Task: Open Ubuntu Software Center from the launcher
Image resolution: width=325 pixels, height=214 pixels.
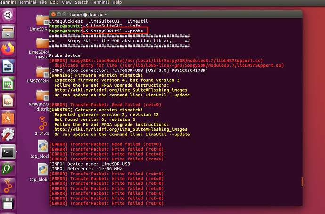Action: pyautogui.click(x=8, y=118)
